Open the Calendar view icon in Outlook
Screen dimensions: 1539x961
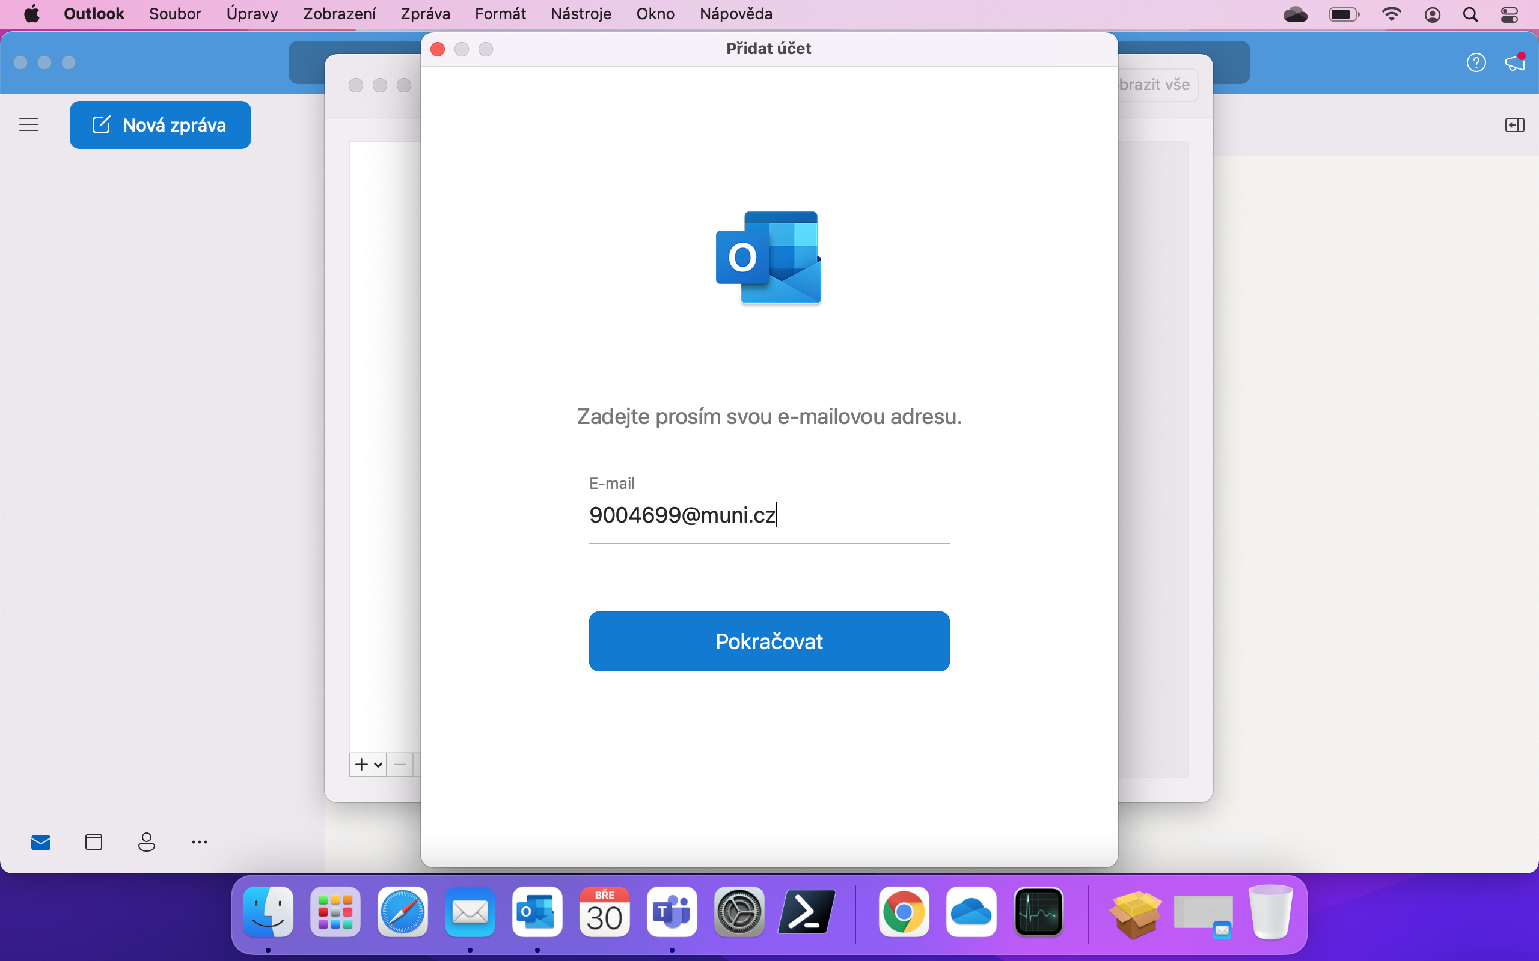94,842
